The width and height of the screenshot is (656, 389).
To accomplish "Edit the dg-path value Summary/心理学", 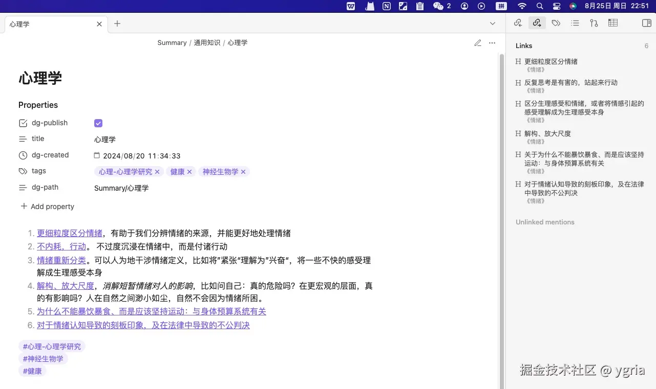I will tap(121, 188).
